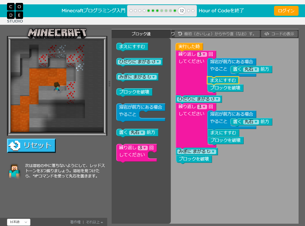
Task: Open the 著作権 copyright link
Action: tap(75, 222)
